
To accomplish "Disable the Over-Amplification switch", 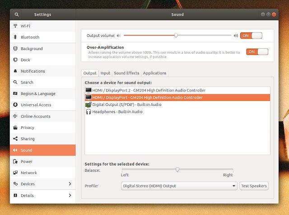I will click(x=257, y=52).
